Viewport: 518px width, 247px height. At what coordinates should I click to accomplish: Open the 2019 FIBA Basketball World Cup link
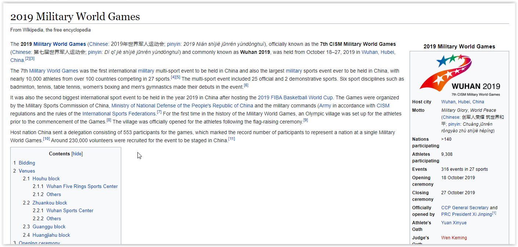pos(295,97)
